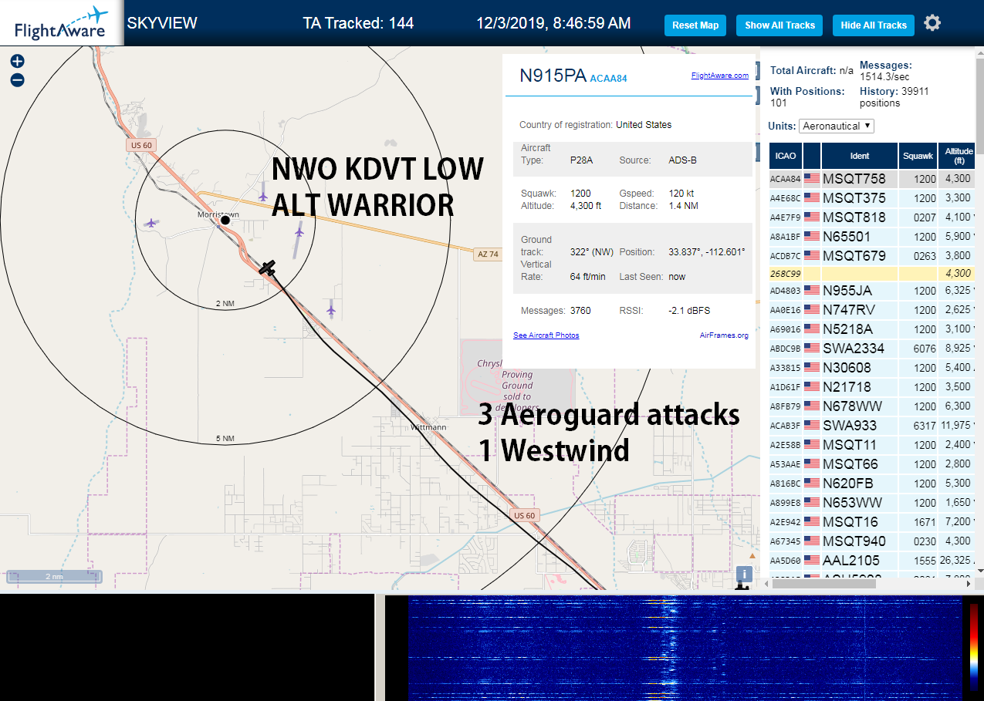Open the FlightAware.com link in info panel

tap(719, 76)
